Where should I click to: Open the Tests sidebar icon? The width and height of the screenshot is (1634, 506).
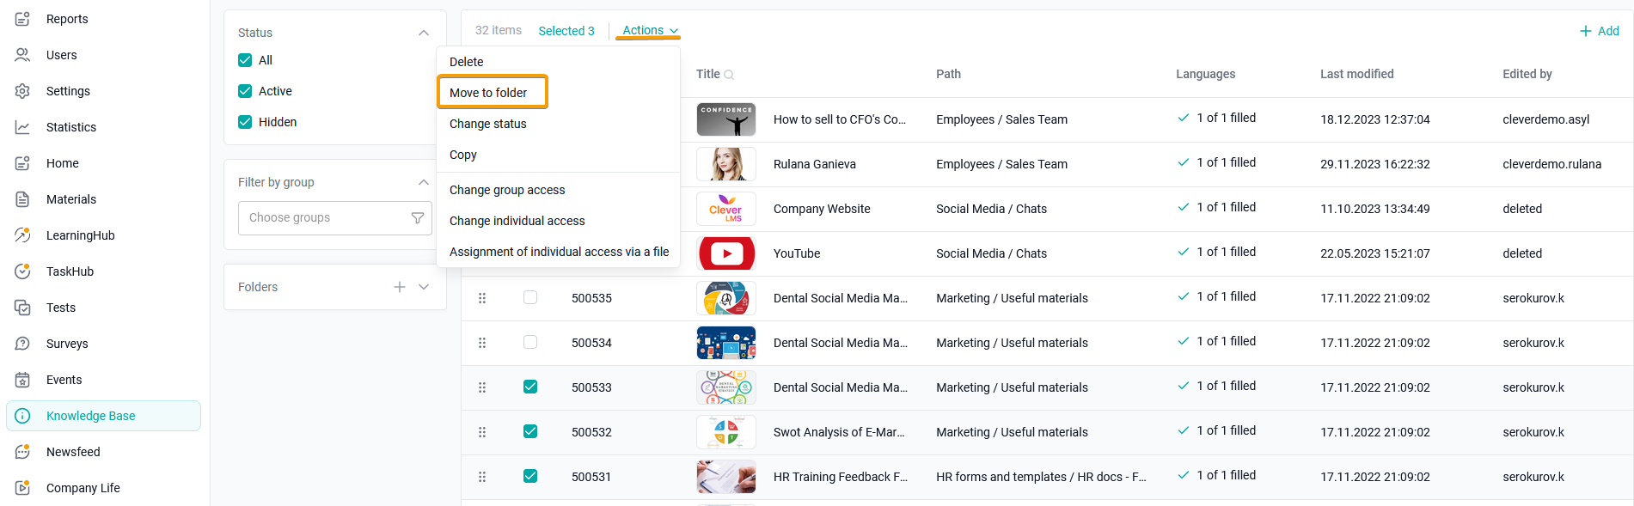tap(23, 308)
